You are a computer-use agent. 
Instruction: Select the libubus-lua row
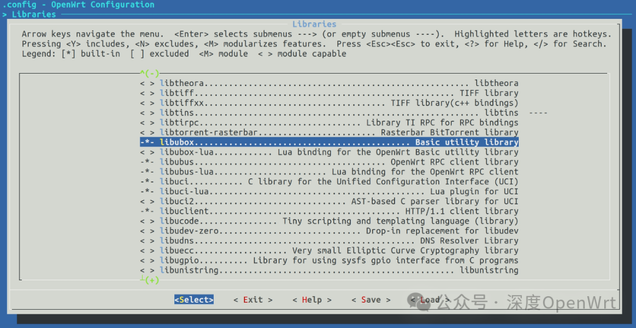tap(329, 172)
